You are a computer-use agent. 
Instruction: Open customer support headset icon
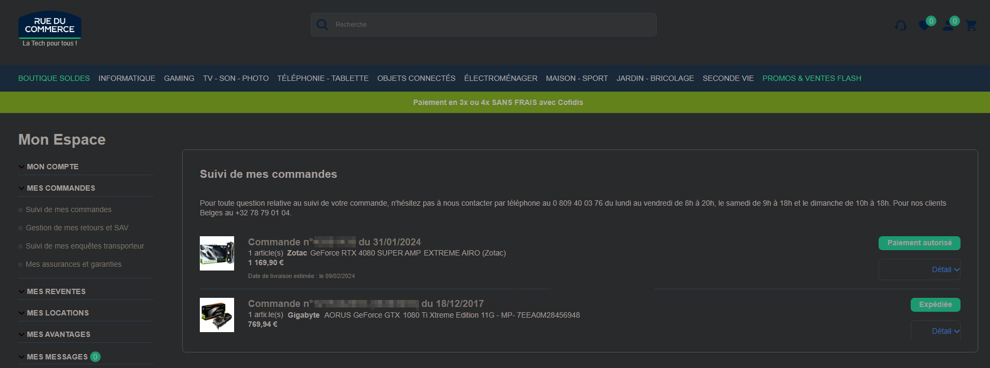click(x=901, y=26)
